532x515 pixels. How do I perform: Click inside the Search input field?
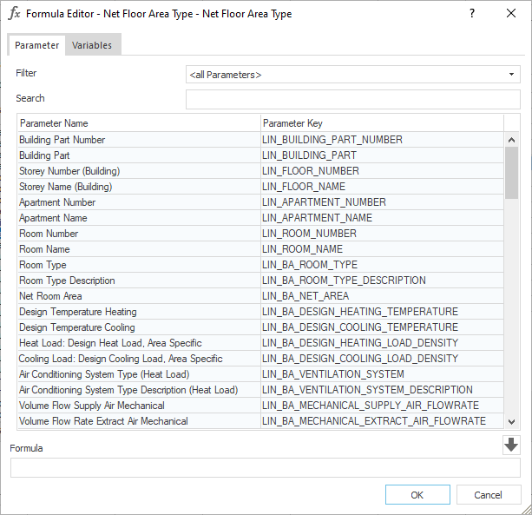tap(353, 100)
